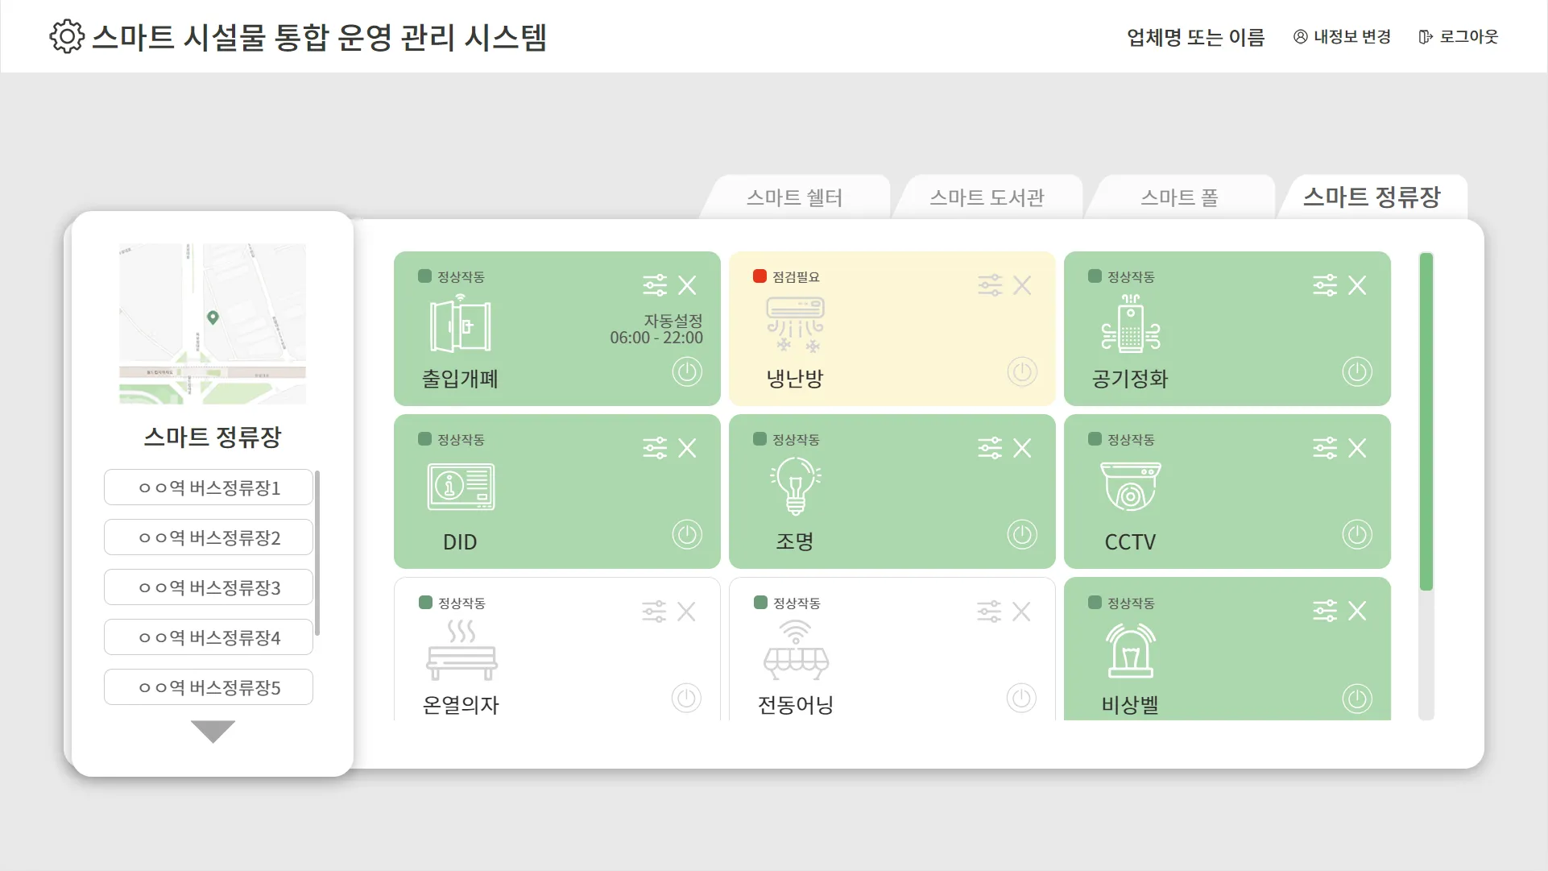Open the settings gear in the header
This screenshot has width=1548, height=871.
[x=67, y=35]
